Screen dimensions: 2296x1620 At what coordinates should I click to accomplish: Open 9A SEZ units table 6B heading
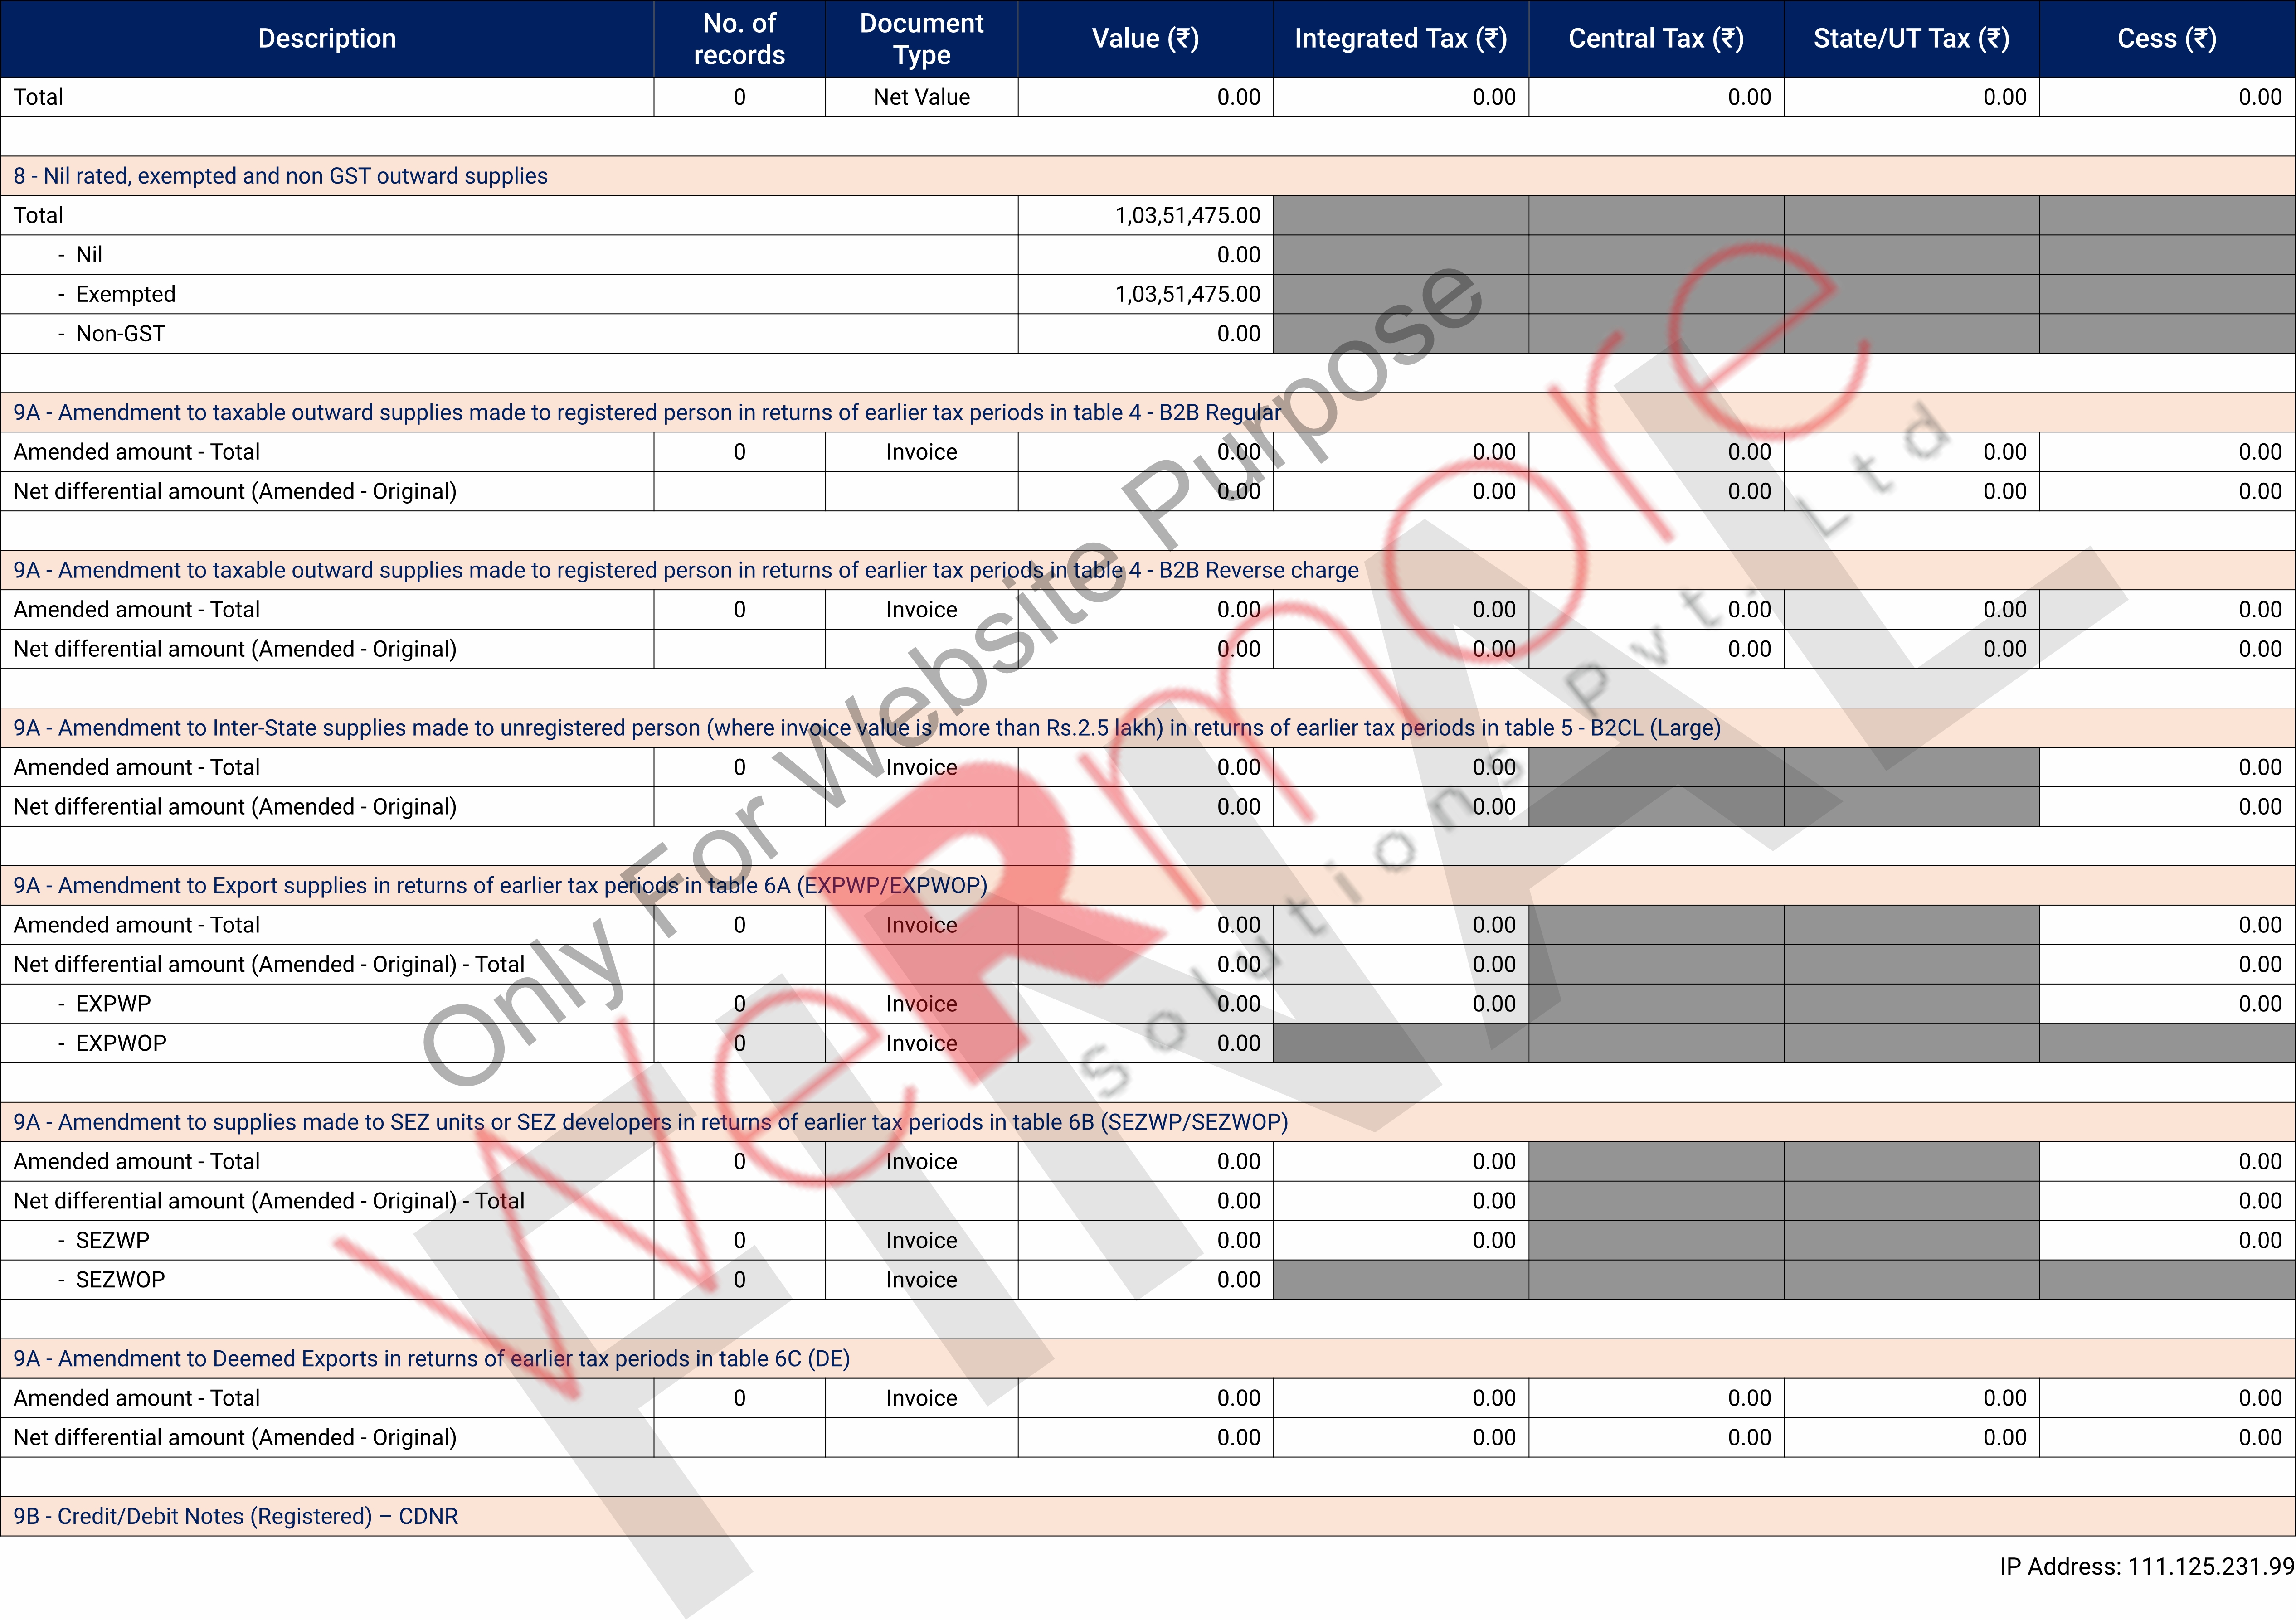(650, 1122)
